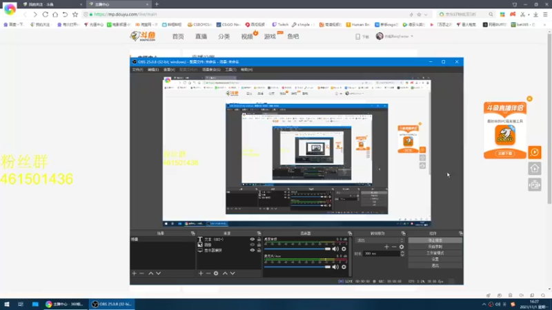Move scene up in Scenes panel
Screen dimensions: 552x310
tap(150, 273)
